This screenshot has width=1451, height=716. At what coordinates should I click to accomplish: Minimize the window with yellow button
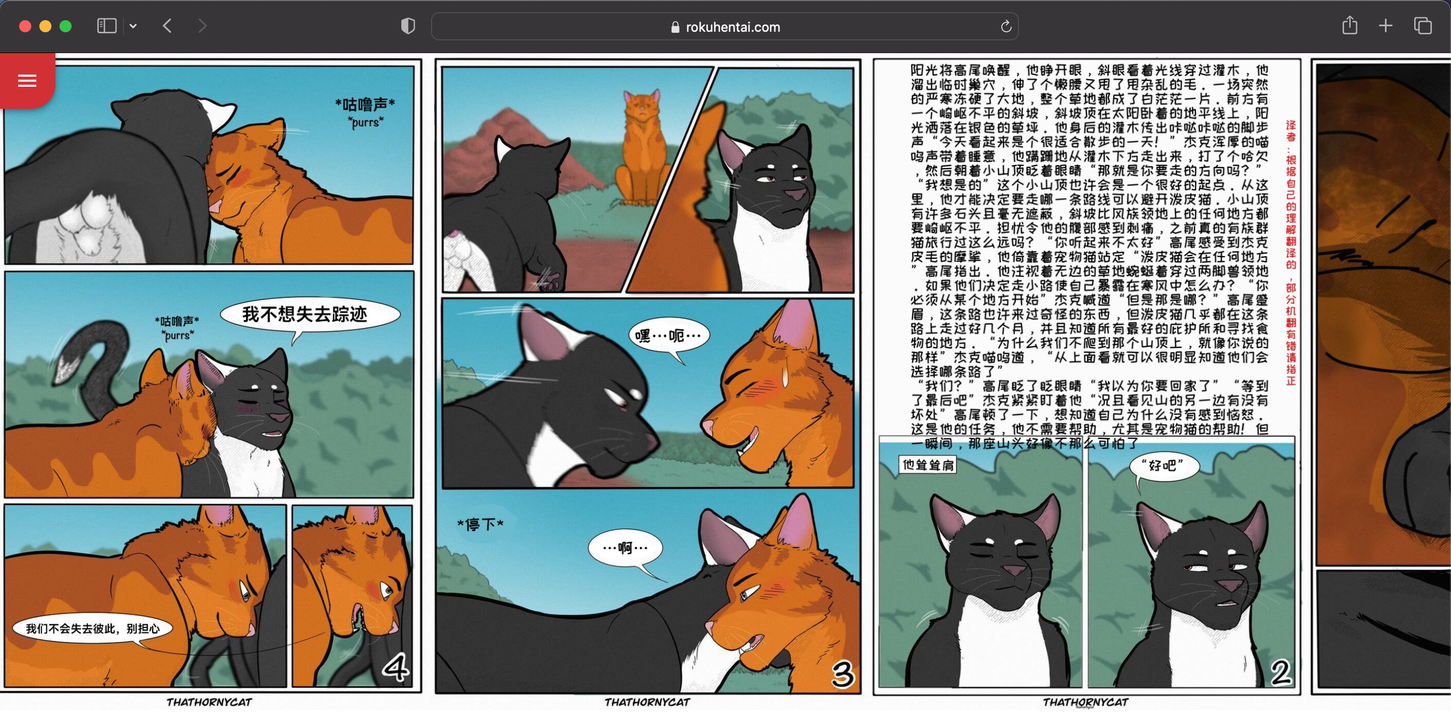(45, 27)
